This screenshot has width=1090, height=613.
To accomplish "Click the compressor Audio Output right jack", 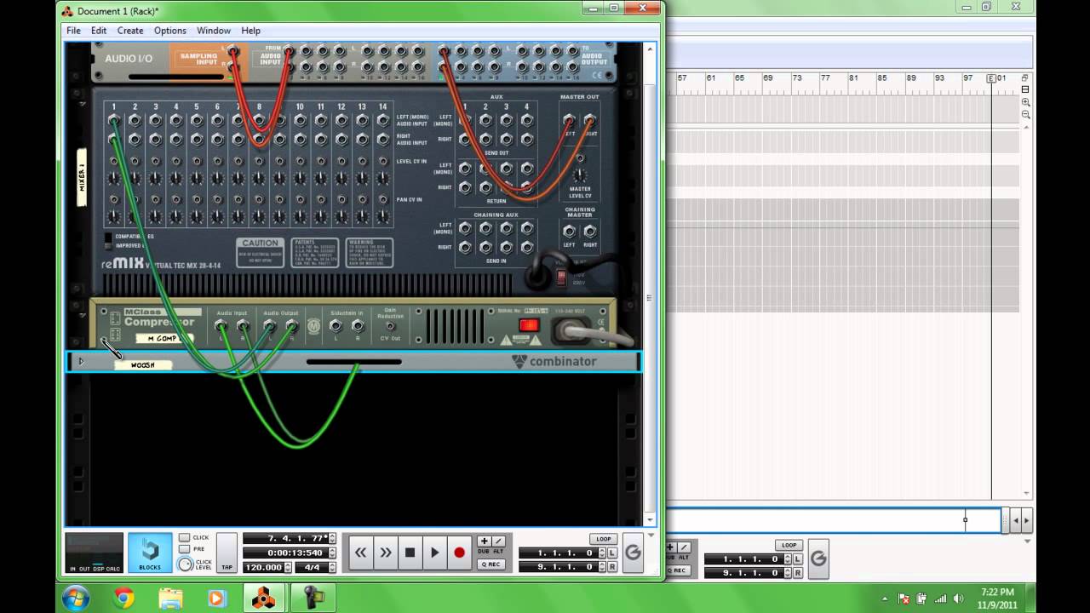I will pyautogui.click(x=291, y=326).
